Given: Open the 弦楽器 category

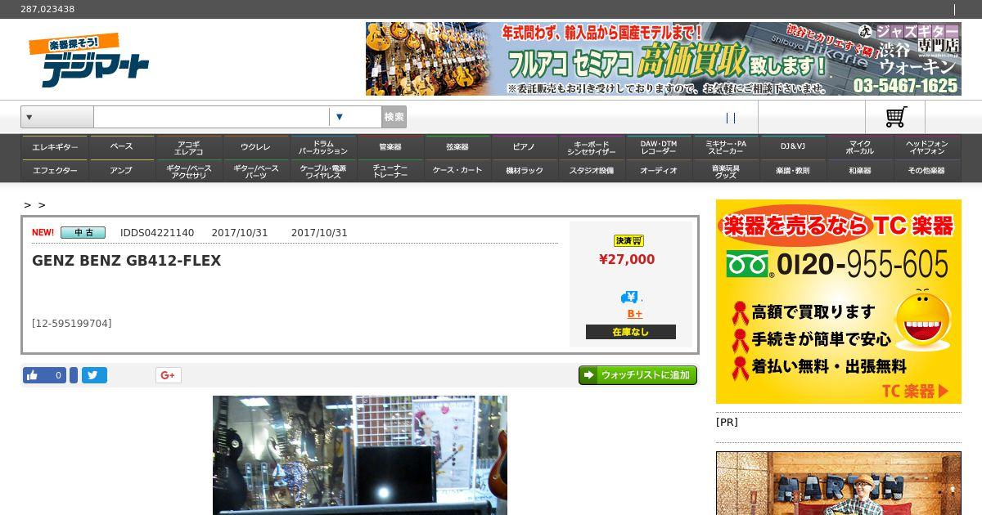Looking at the screenshot, I should [x=457, y=147].
